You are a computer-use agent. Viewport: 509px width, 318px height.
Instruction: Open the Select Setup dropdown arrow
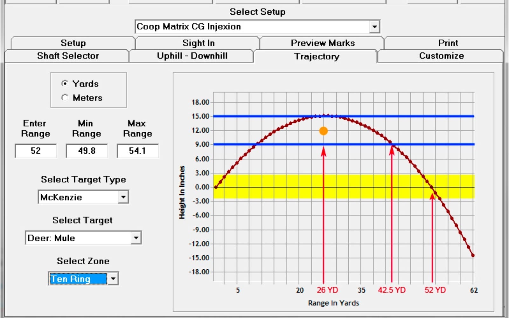coord(374,27)
